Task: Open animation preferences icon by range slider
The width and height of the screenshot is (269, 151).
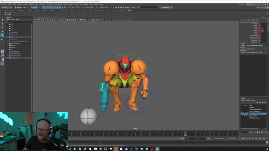Action: point(267,138)
